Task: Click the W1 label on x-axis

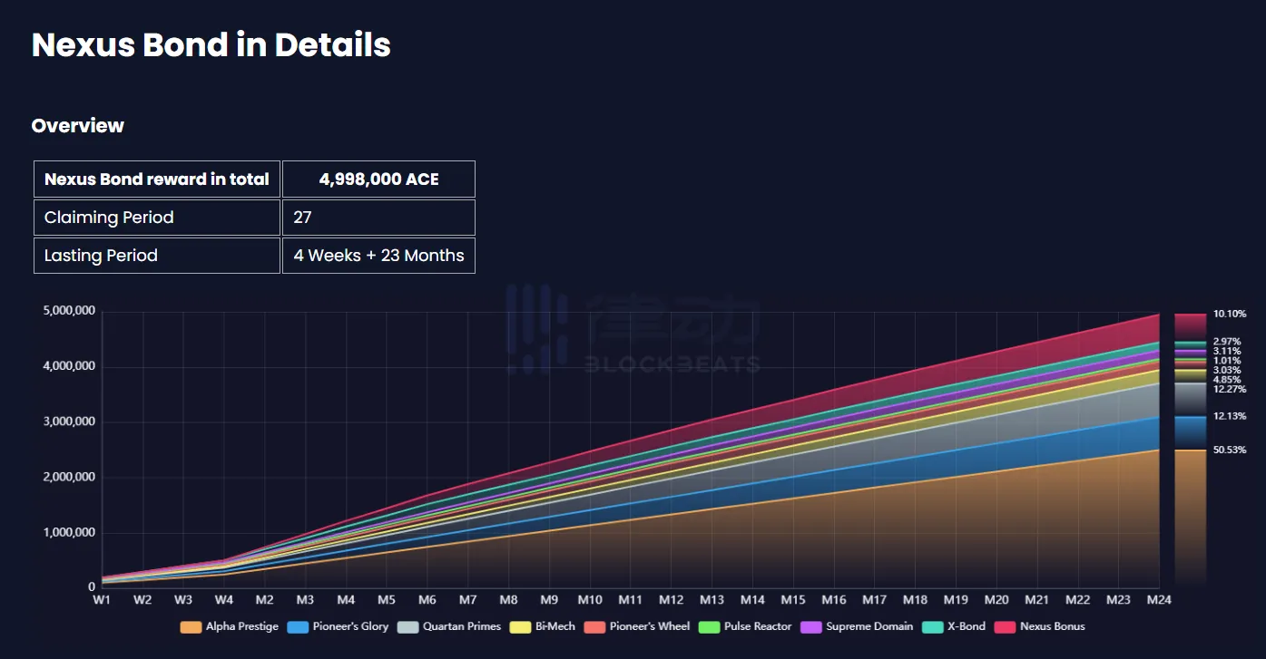Action: (102, 600)
